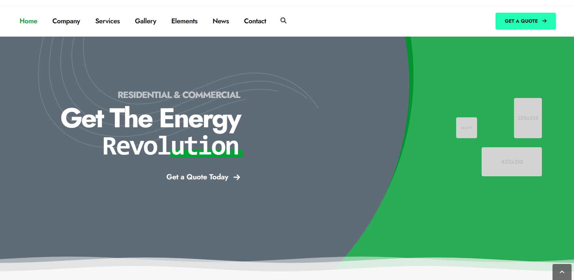Click the scroll-to-top chevron button
Image resolution: width=574 pixels, height=280 pixels.
562,272
